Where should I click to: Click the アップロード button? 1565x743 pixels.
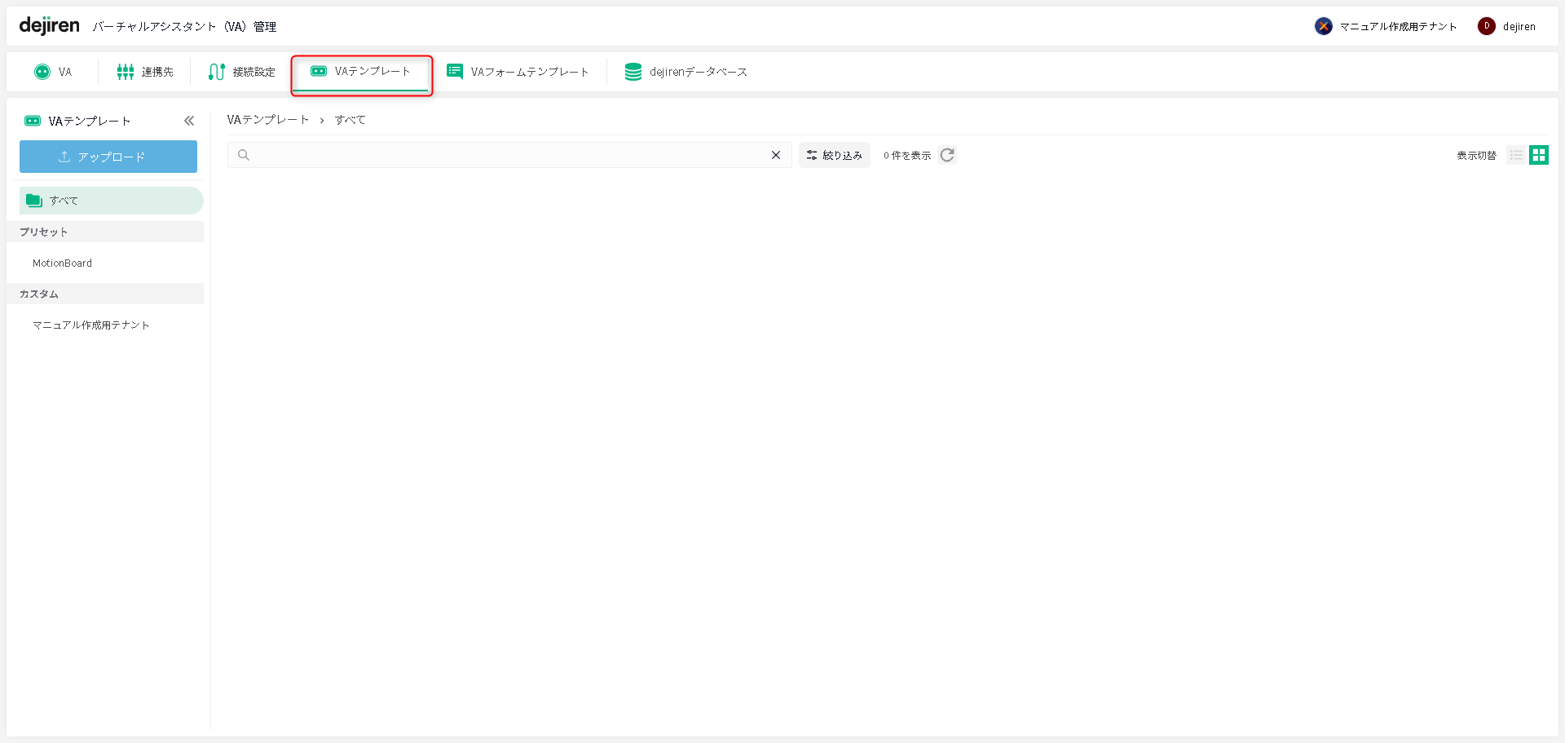click(x=108, y=157)
